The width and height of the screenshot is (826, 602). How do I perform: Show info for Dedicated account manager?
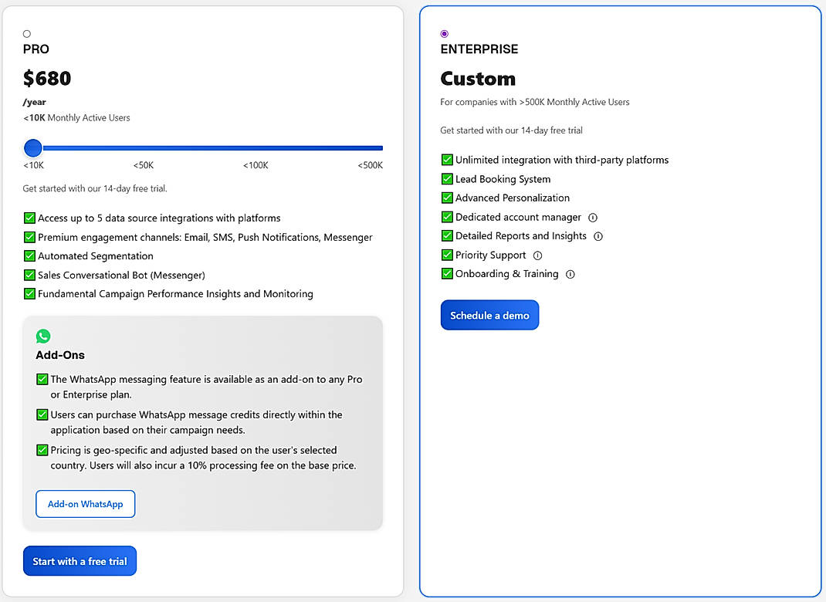pos(593,218)
